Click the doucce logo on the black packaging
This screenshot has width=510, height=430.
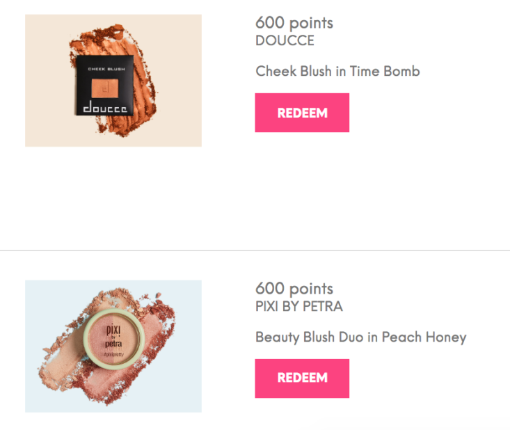[105, 106]
